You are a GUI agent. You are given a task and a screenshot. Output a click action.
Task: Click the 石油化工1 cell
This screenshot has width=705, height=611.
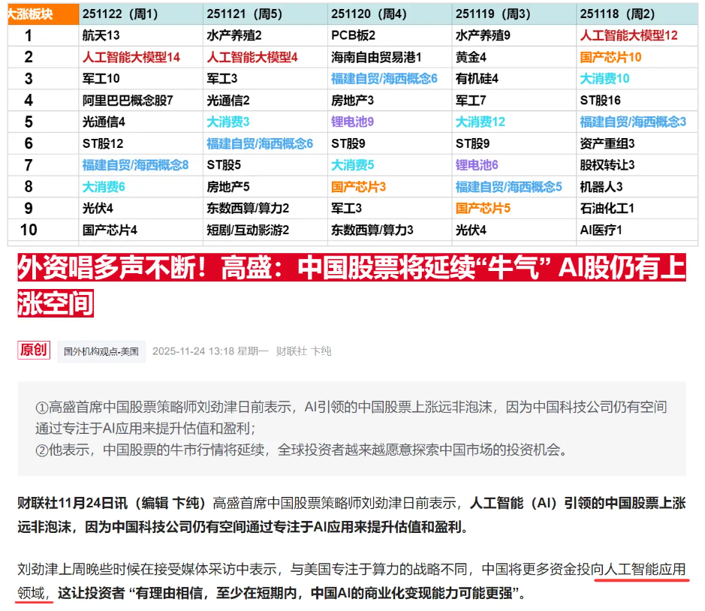[607, 208]
